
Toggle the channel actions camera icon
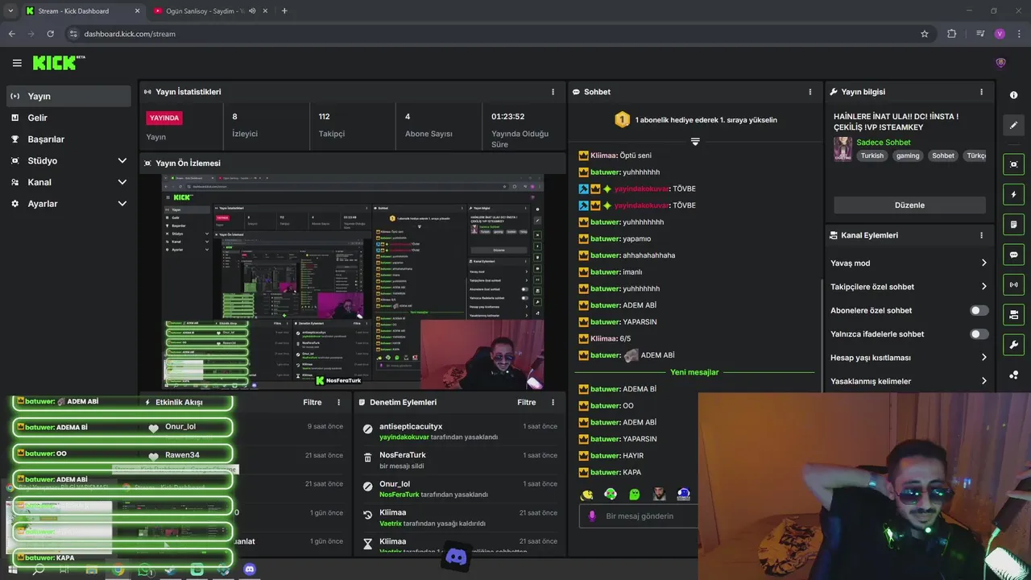click(x=1013, y=314)
